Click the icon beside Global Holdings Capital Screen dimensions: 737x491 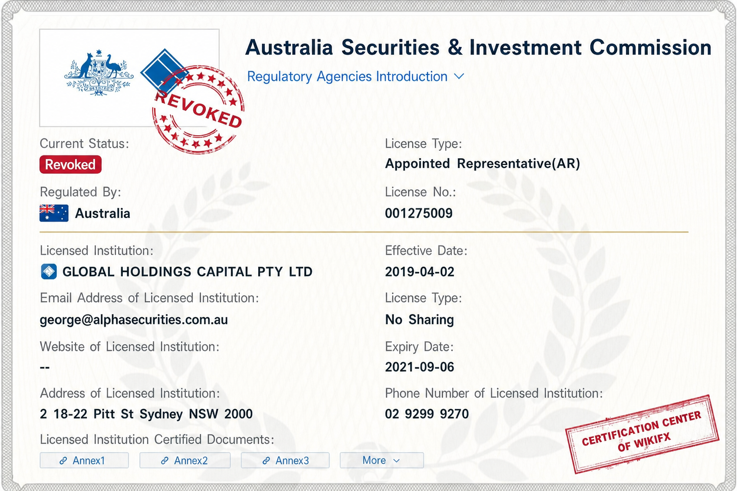click(x=49, y=271)
